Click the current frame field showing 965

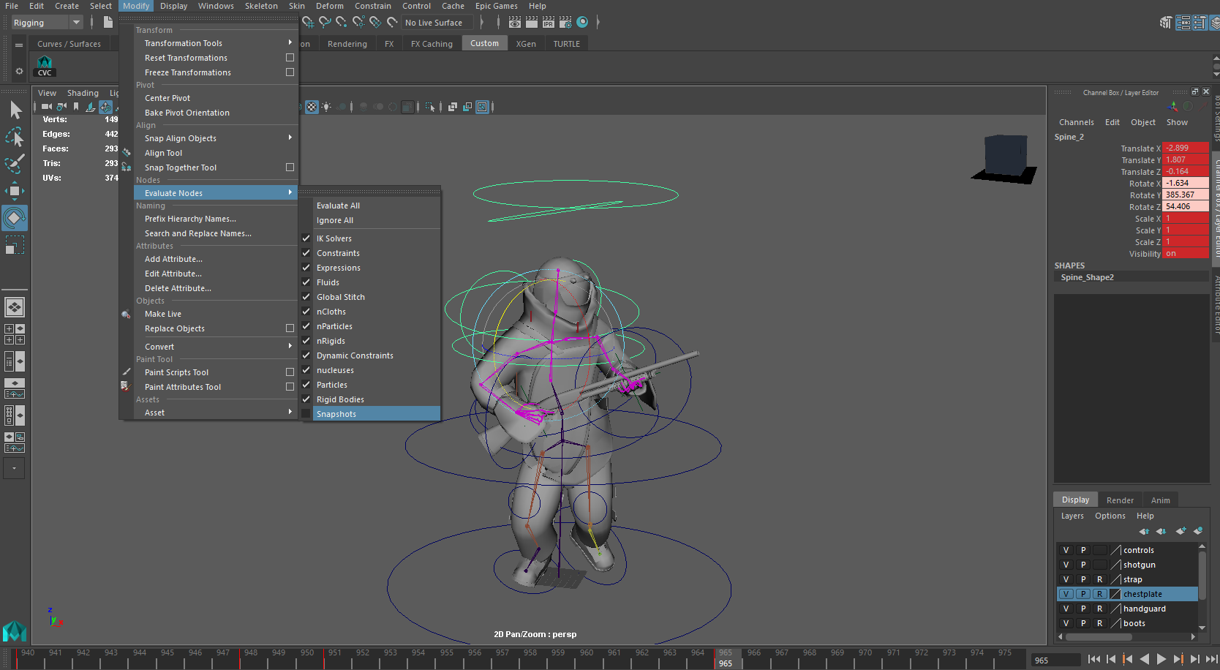tap(1055, 659)
